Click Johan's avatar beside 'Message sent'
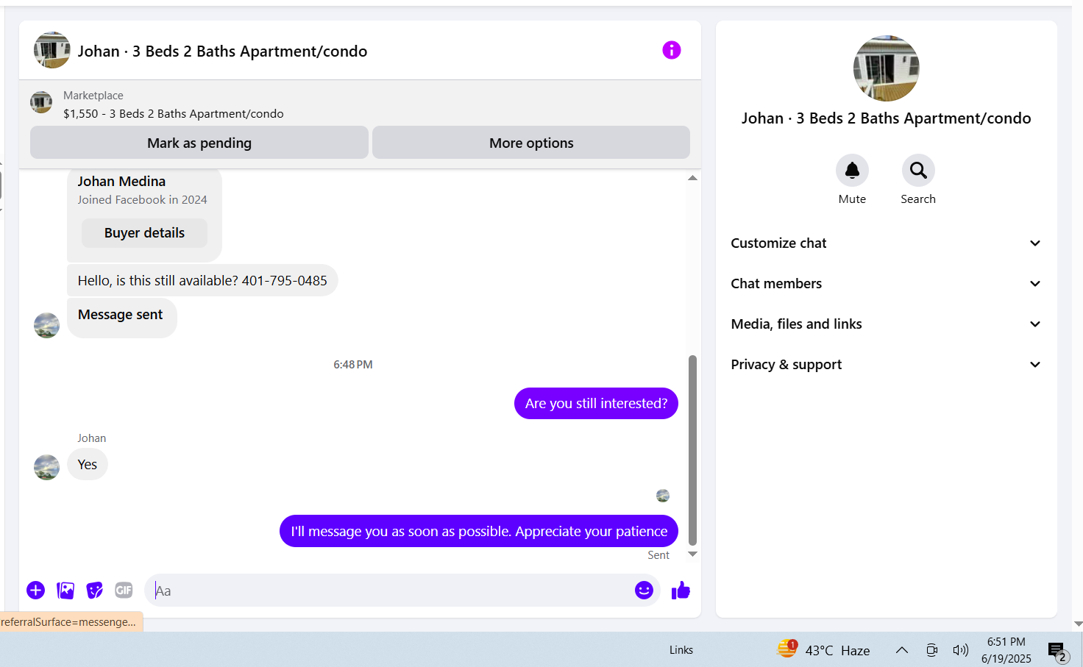Viewport: 1083px width, 667px height. click(x=46, y=325)
